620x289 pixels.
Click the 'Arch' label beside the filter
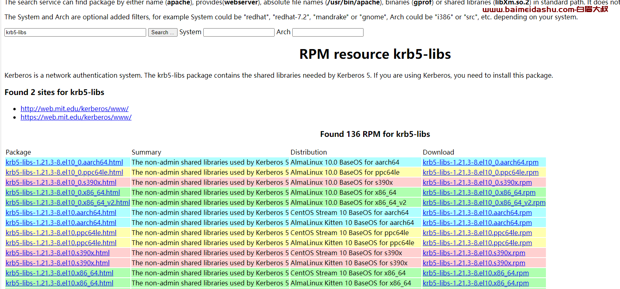[x=283, y=32]
